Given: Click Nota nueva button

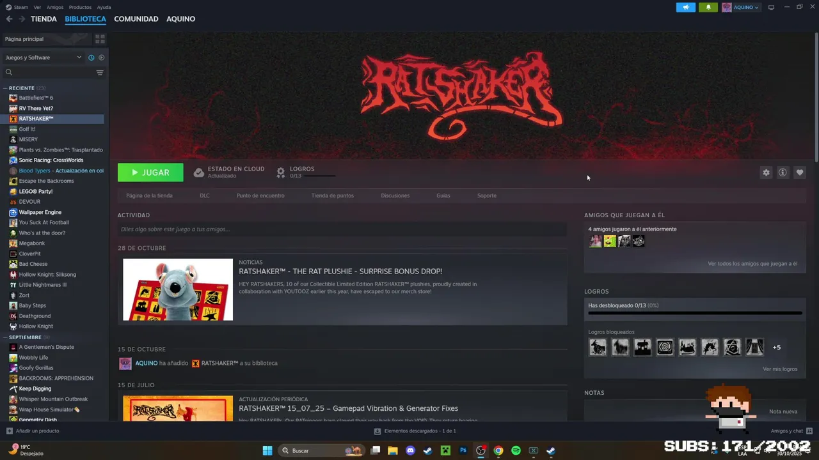Looking at the screenshot, I should (783, 412).
